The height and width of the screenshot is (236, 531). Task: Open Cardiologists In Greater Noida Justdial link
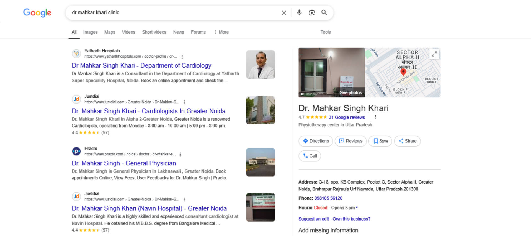click(x=149, y=111)
